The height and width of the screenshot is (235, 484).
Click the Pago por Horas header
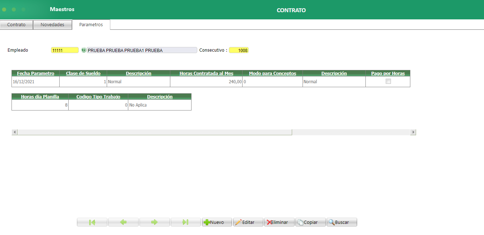tap(388, 73)
